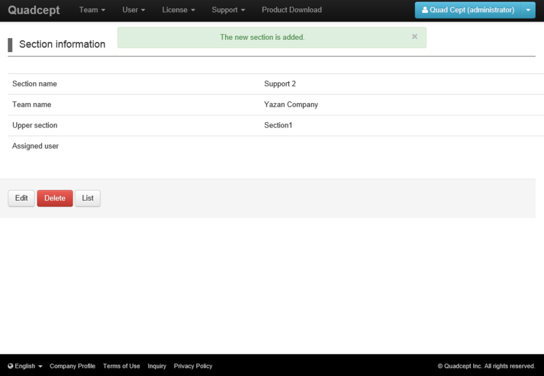The height and width of the screenshot is (376, 544).
Task: Open Terms of Use link
Action: 122,366
